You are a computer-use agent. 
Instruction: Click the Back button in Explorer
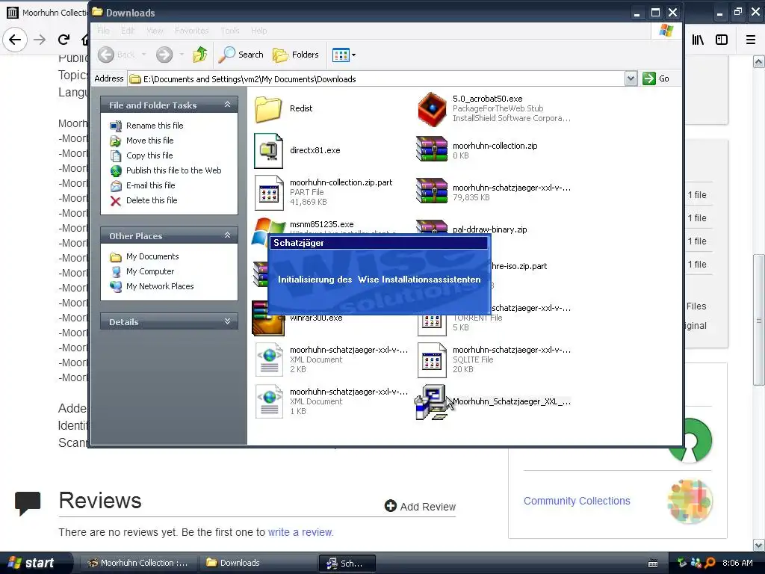point(117,55)
